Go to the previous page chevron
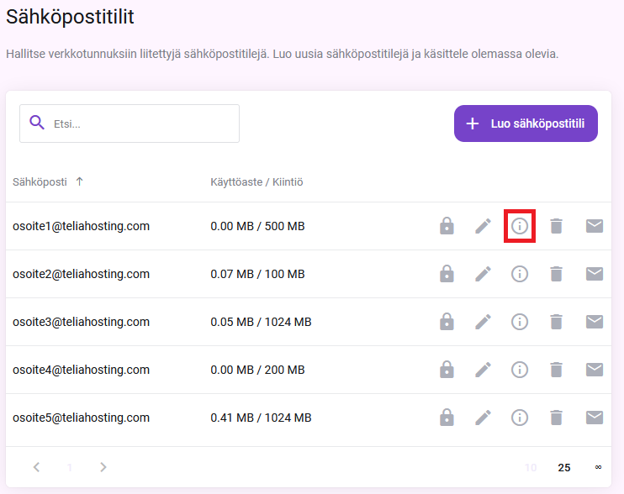 pyautogui.click(x=37, y=467)
